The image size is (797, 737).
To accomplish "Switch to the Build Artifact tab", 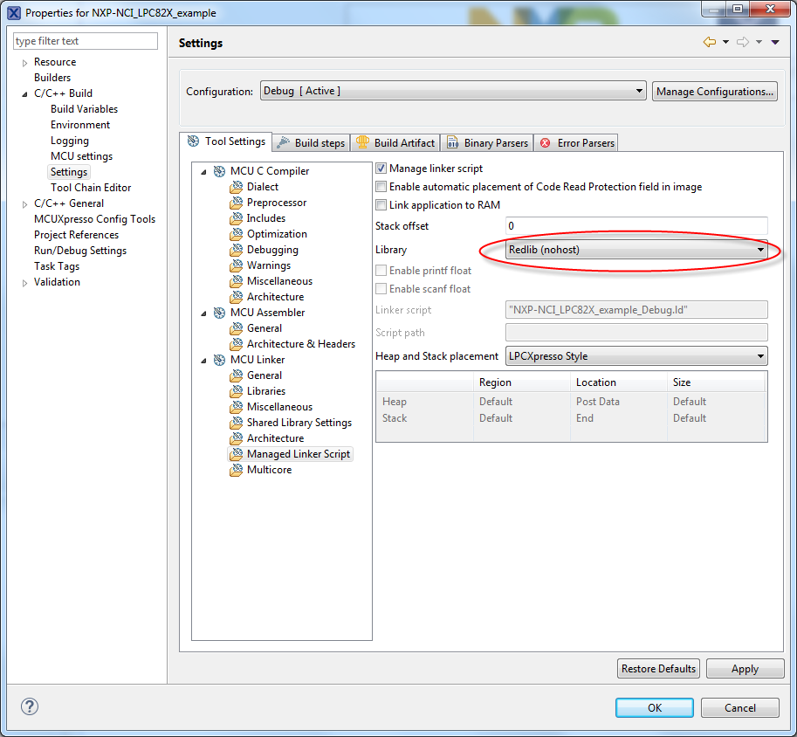I will (395, 143).
